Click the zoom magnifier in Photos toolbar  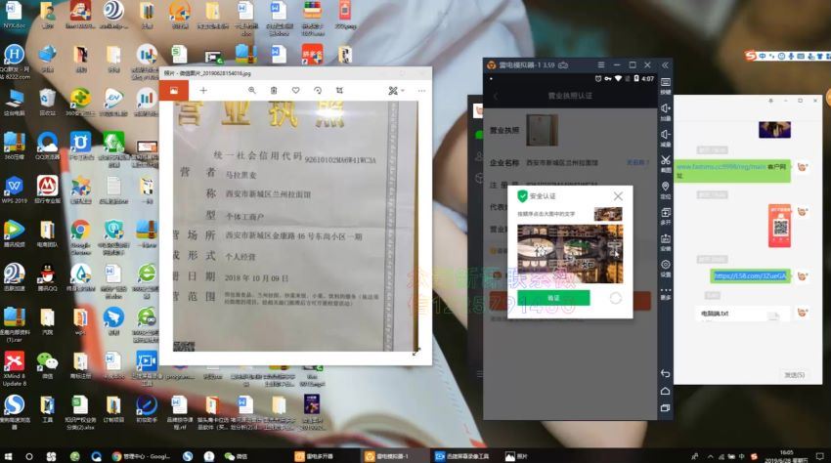coord(251,90)
